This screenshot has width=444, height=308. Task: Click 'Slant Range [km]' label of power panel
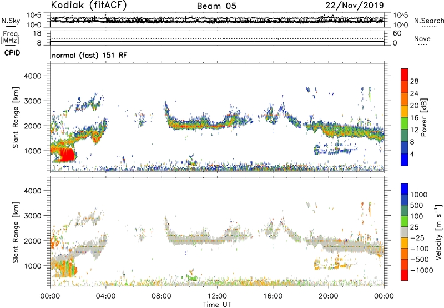[16, 117]
